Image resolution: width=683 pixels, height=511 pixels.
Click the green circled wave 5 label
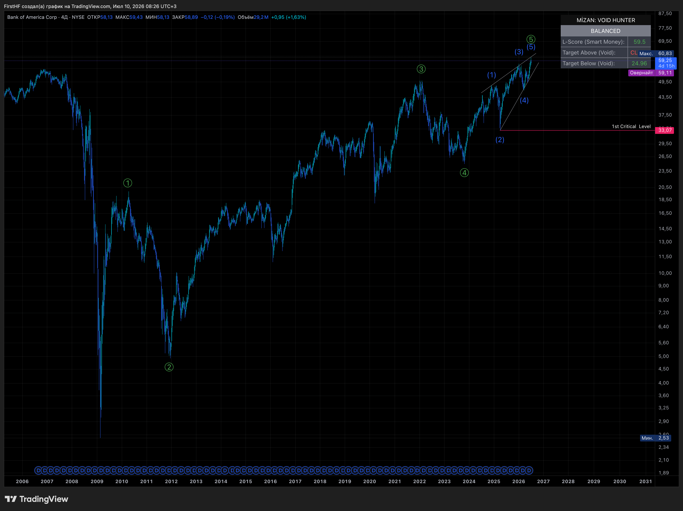[x=531, y=39]
